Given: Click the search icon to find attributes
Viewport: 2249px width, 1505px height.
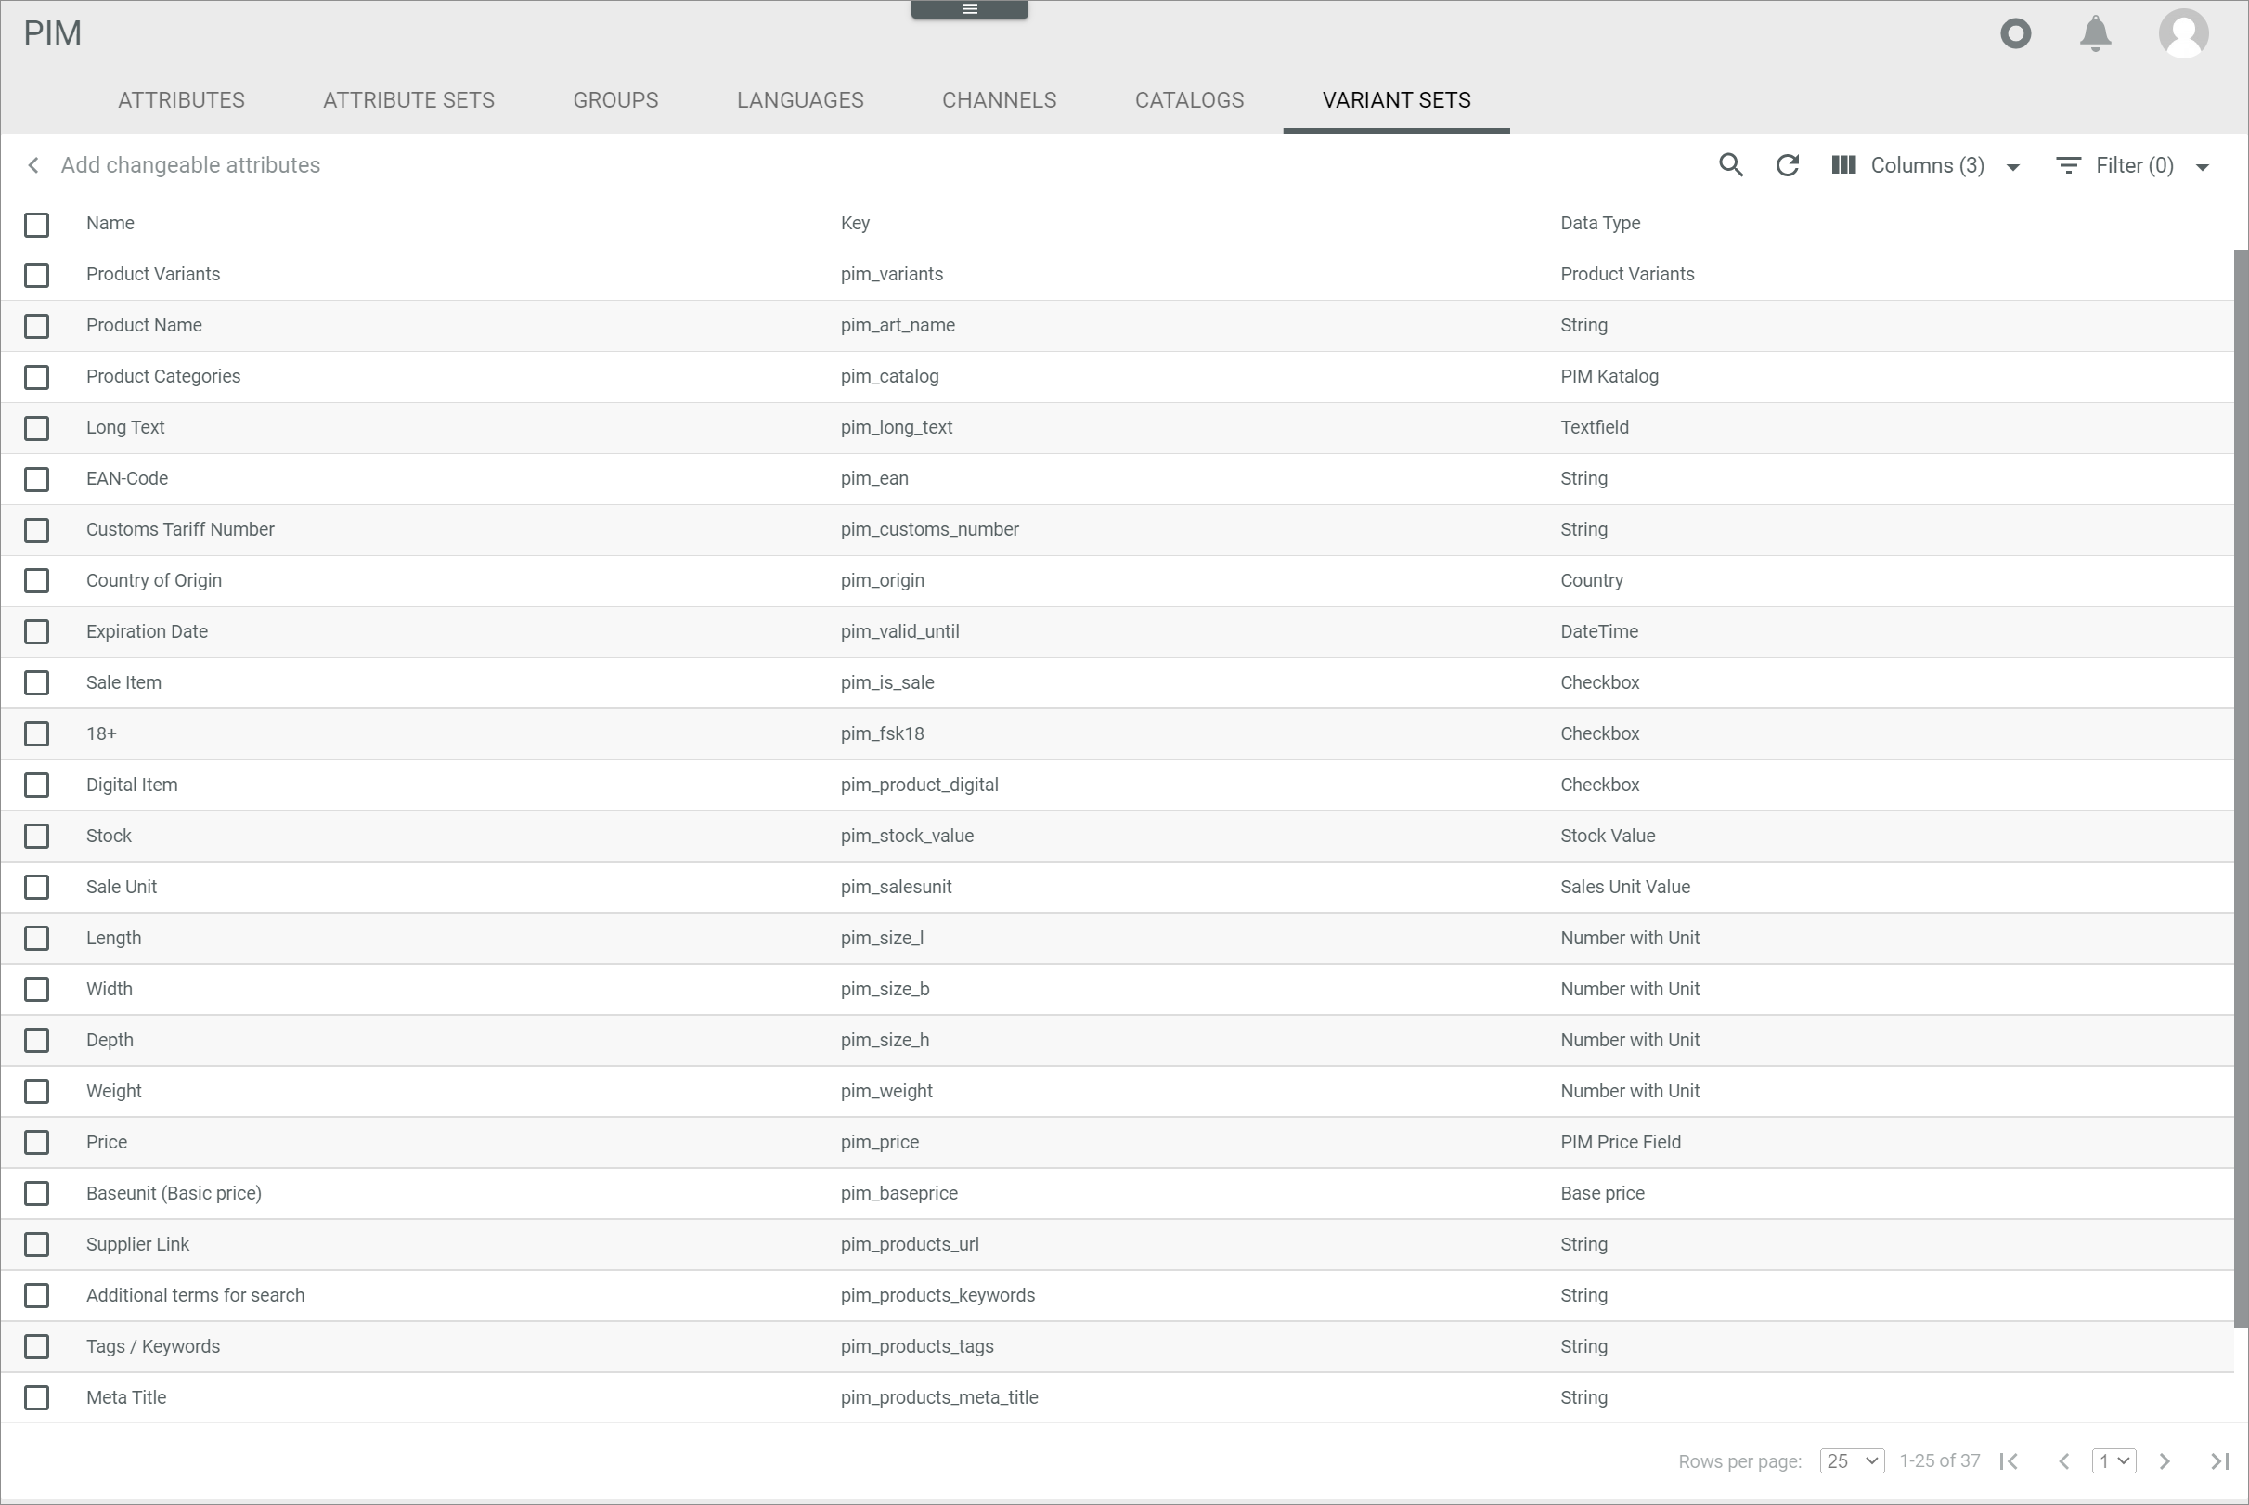Looking at the screenshot, I should [x=1730, y=164].
